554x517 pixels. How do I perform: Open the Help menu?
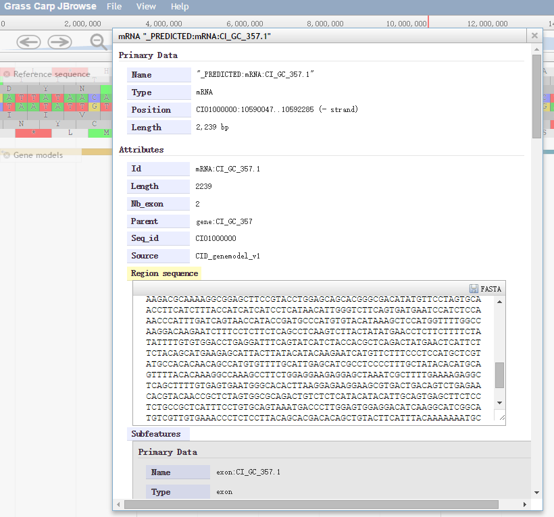coord(180,7)
